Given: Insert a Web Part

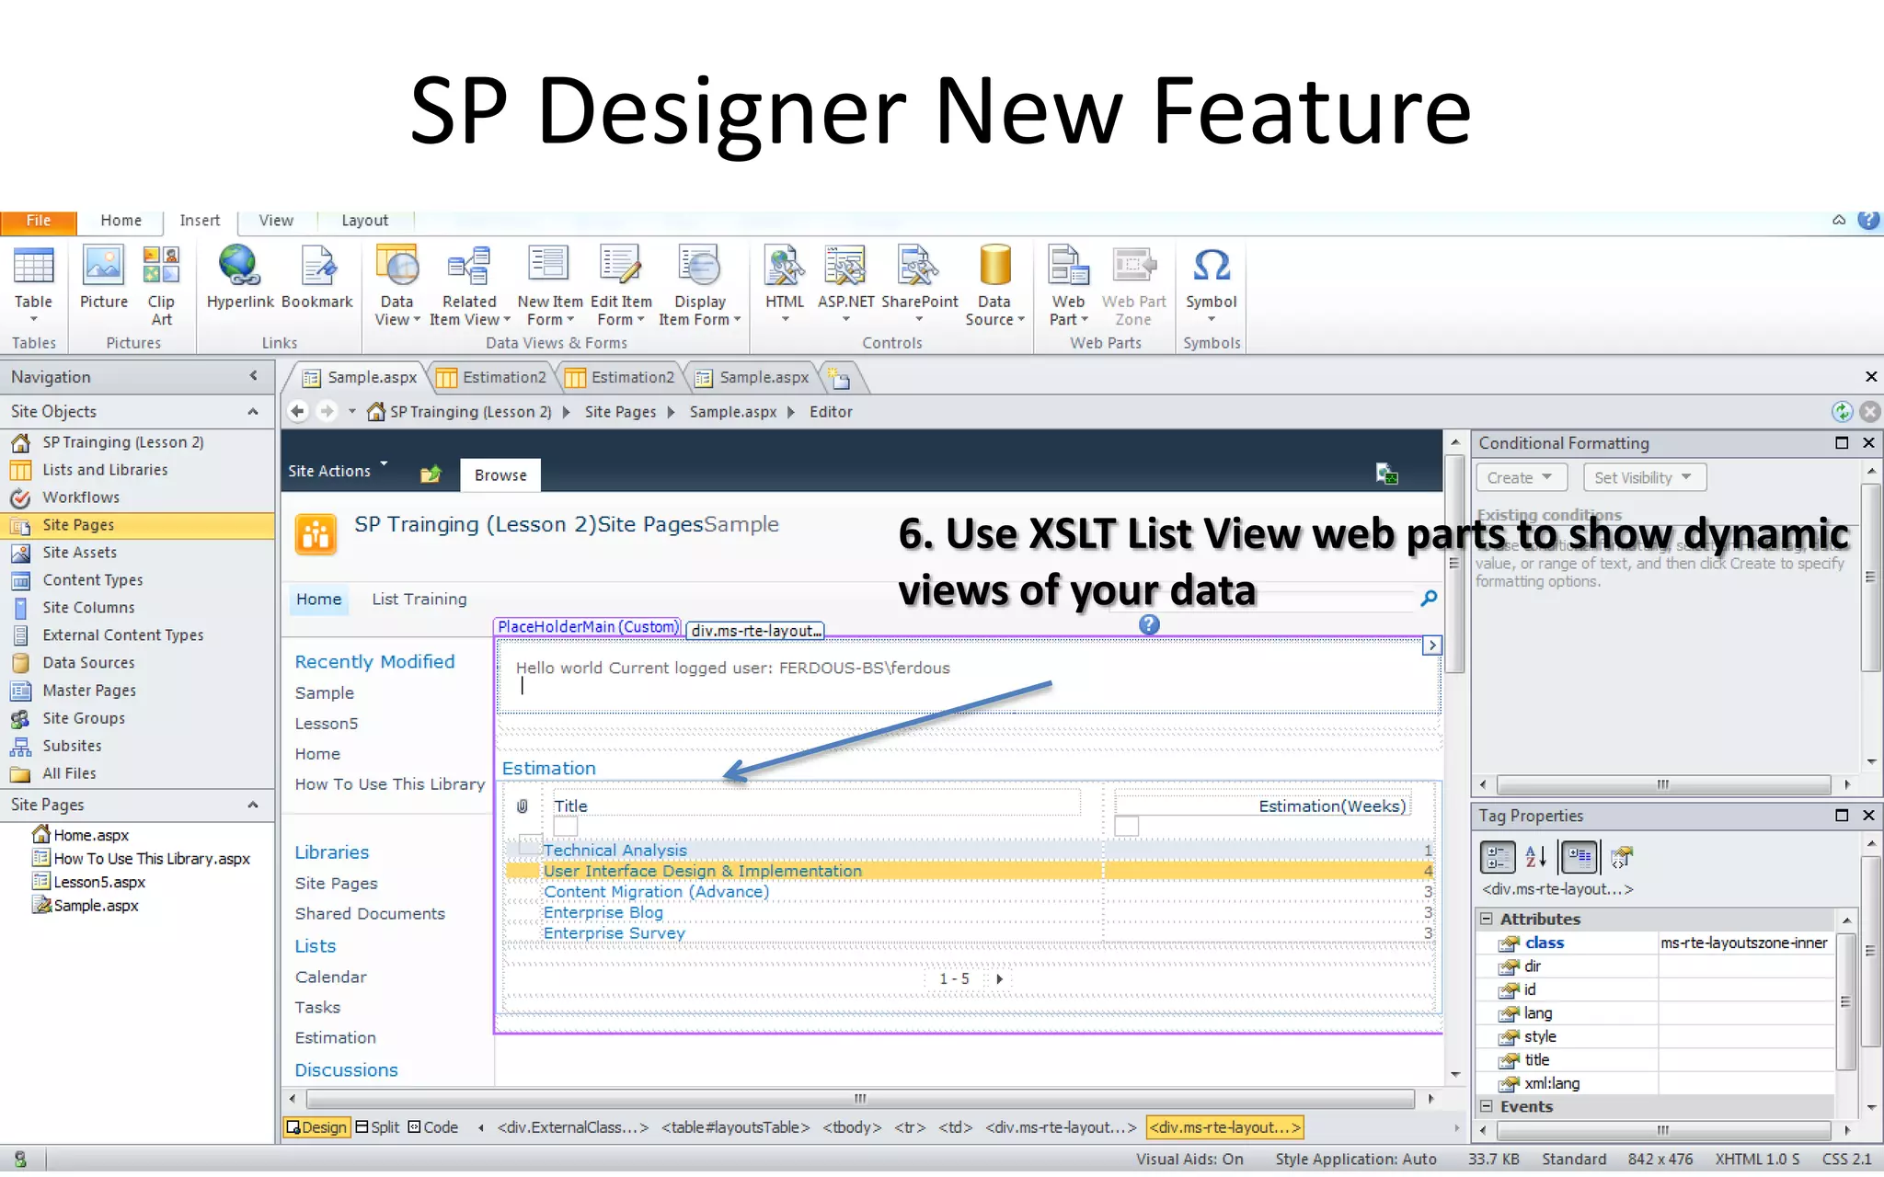Looking at the screenshot, I should coord(1068,285).
